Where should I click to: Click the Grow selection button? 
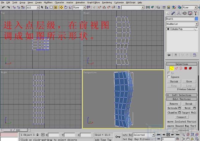pyautogui.click(x=189, y=82)
